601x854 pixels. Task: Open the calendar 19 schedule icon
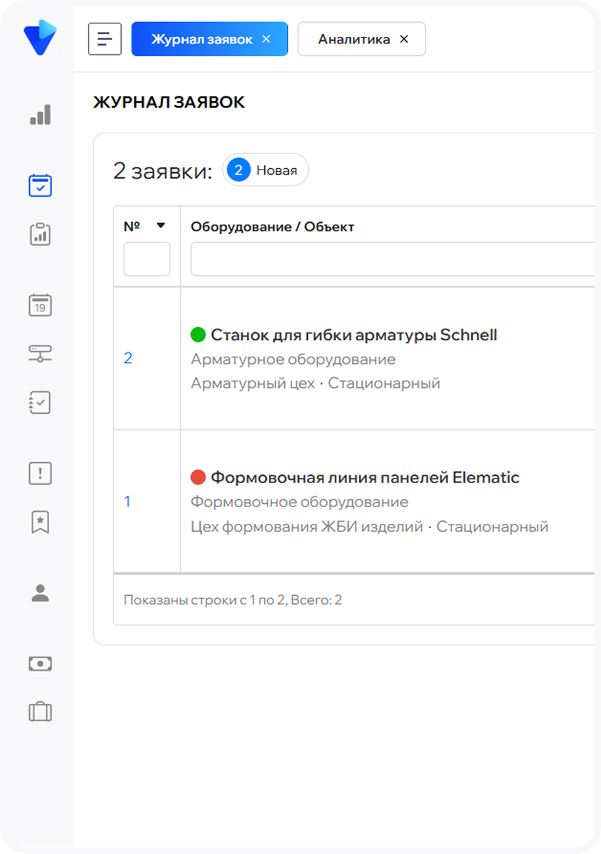40,305
